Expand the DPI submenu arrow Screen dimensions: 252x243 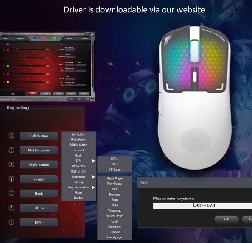(93, 161)
